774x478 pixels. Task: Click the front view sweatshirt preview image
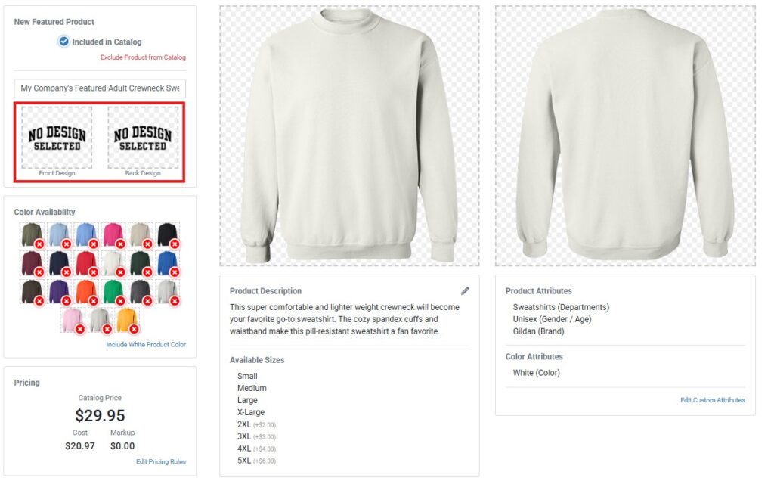click(349, 136)
